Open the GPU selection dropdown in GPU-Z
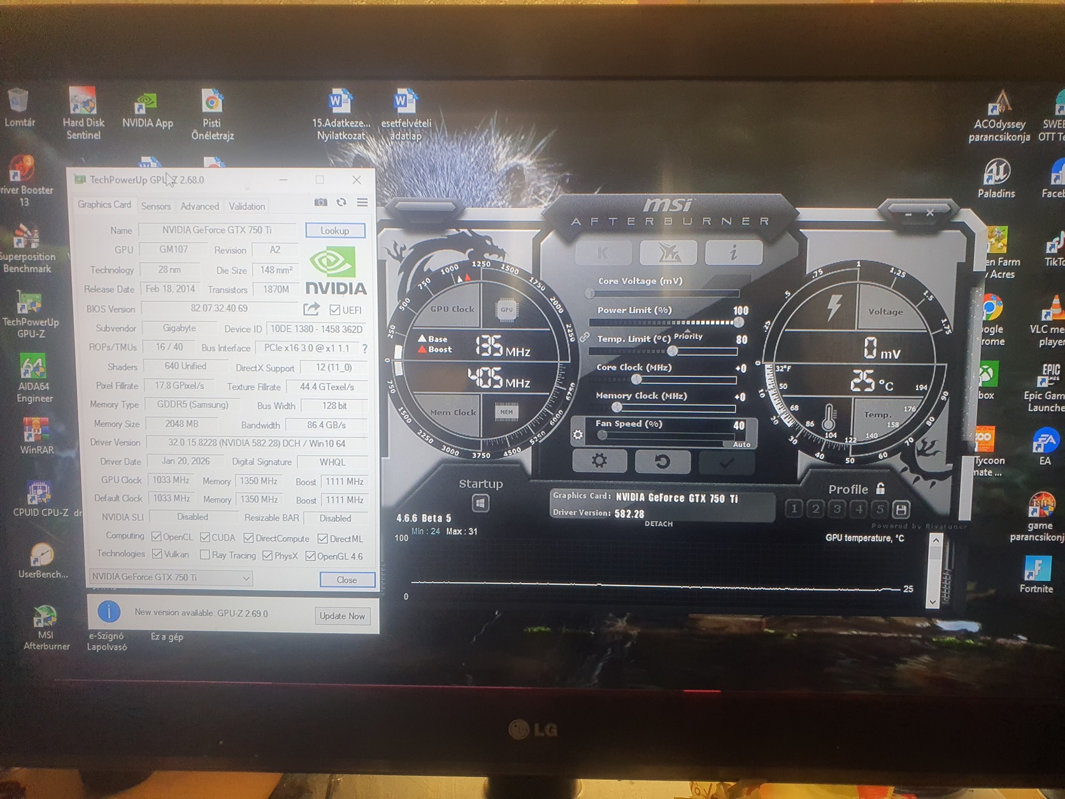This screenshot has width=1065, height=799. click(x=171, y=577)
